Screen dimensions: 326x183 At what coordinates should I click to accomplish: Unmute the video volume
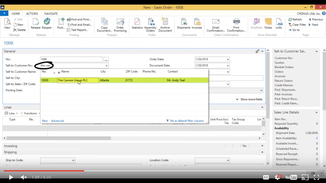click(24, 177)
